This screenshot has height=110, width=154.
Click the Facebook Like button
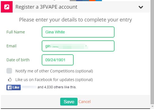[x=13, y=87]
